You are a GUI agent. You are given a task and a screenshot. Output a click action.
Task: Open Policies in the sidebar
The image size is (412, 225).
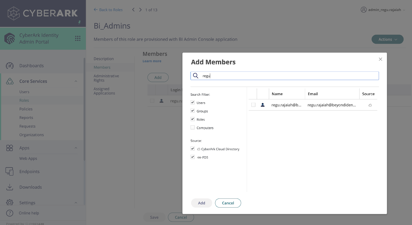coord(26,109)
